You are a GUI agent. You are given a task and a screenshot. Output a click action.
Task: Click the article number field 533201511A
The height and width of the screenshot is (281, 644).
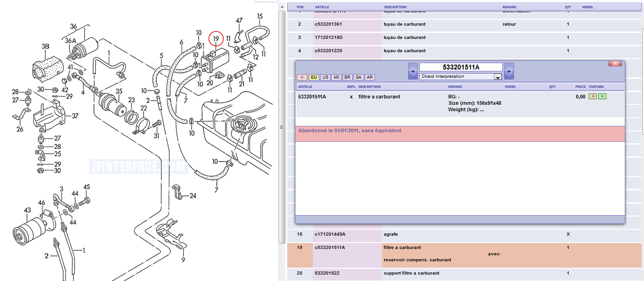(461, 67)
